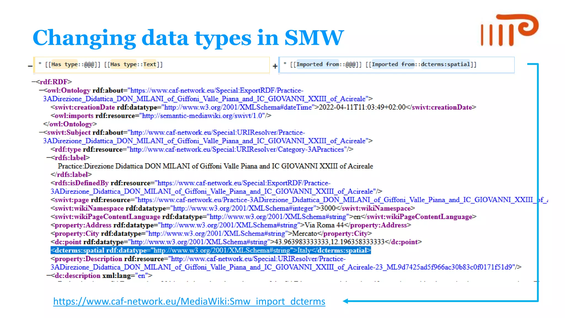Screen dimensions: 565x318
Task: Click the property:Description resource line
Action: 286,263
